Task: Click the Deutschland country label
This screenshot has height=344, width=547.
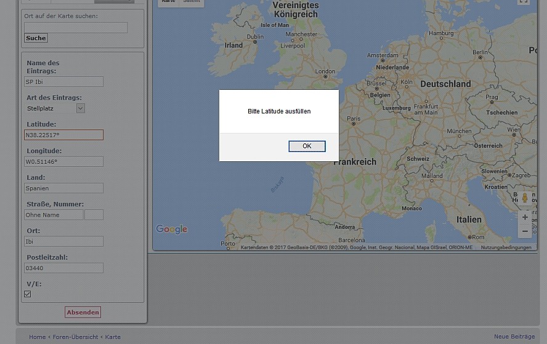Action: coord(445,84)
